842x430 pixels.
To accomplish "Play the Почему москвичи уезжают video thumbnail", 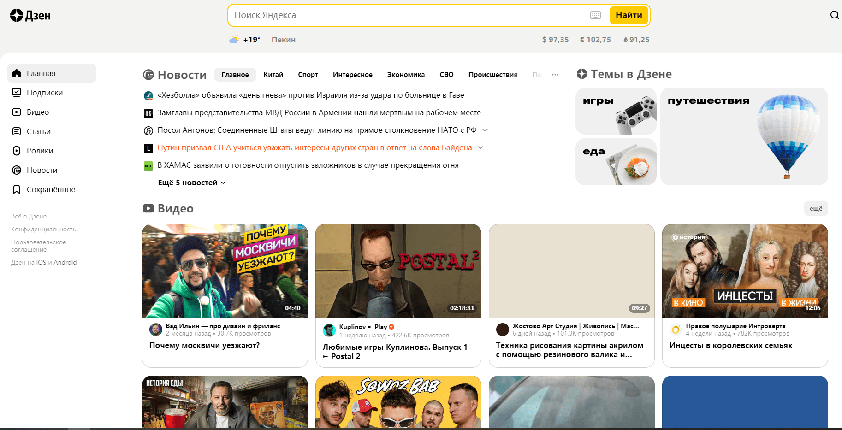I will pos(225,271).
